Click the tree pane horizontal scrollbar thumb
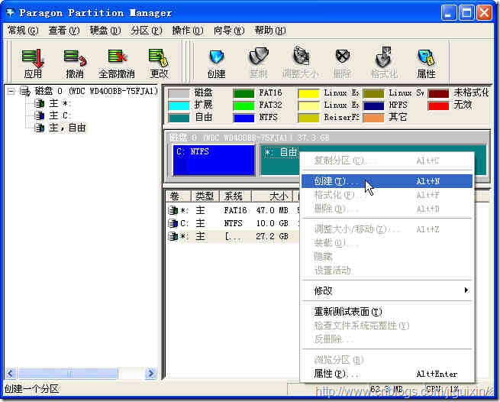This screenshot has width=500, height=402. click(68, 373)
